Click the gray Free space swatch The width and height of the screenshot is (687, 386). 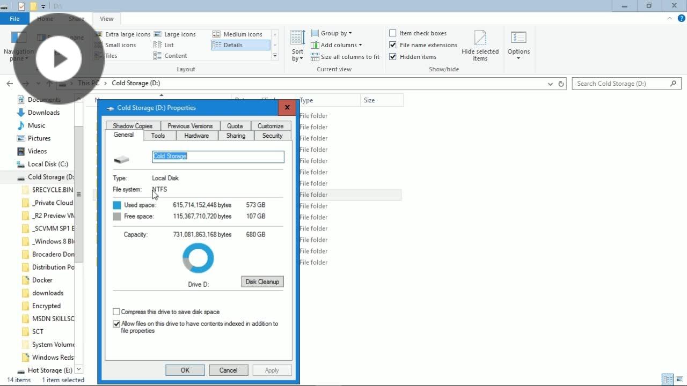[x=117, y=217]
